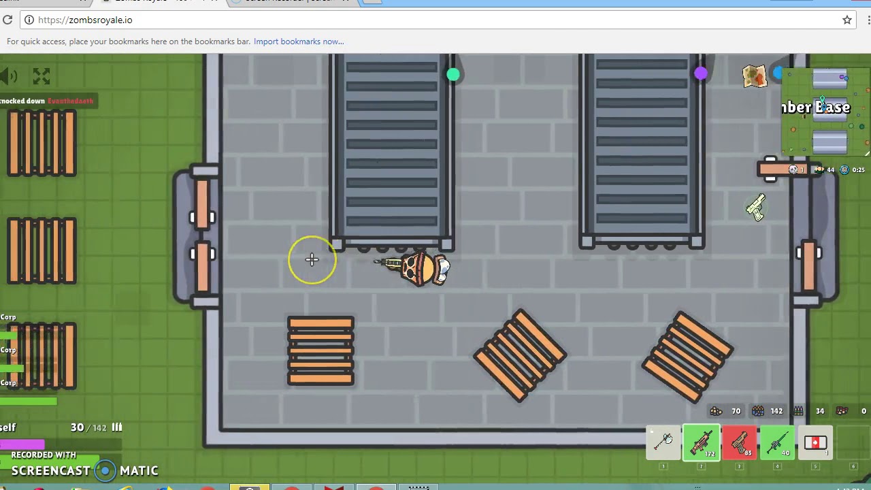The width and height of the screenshot is (871, 490).
Task: Click the Import bookmarks now link
Action: [299, 42]
